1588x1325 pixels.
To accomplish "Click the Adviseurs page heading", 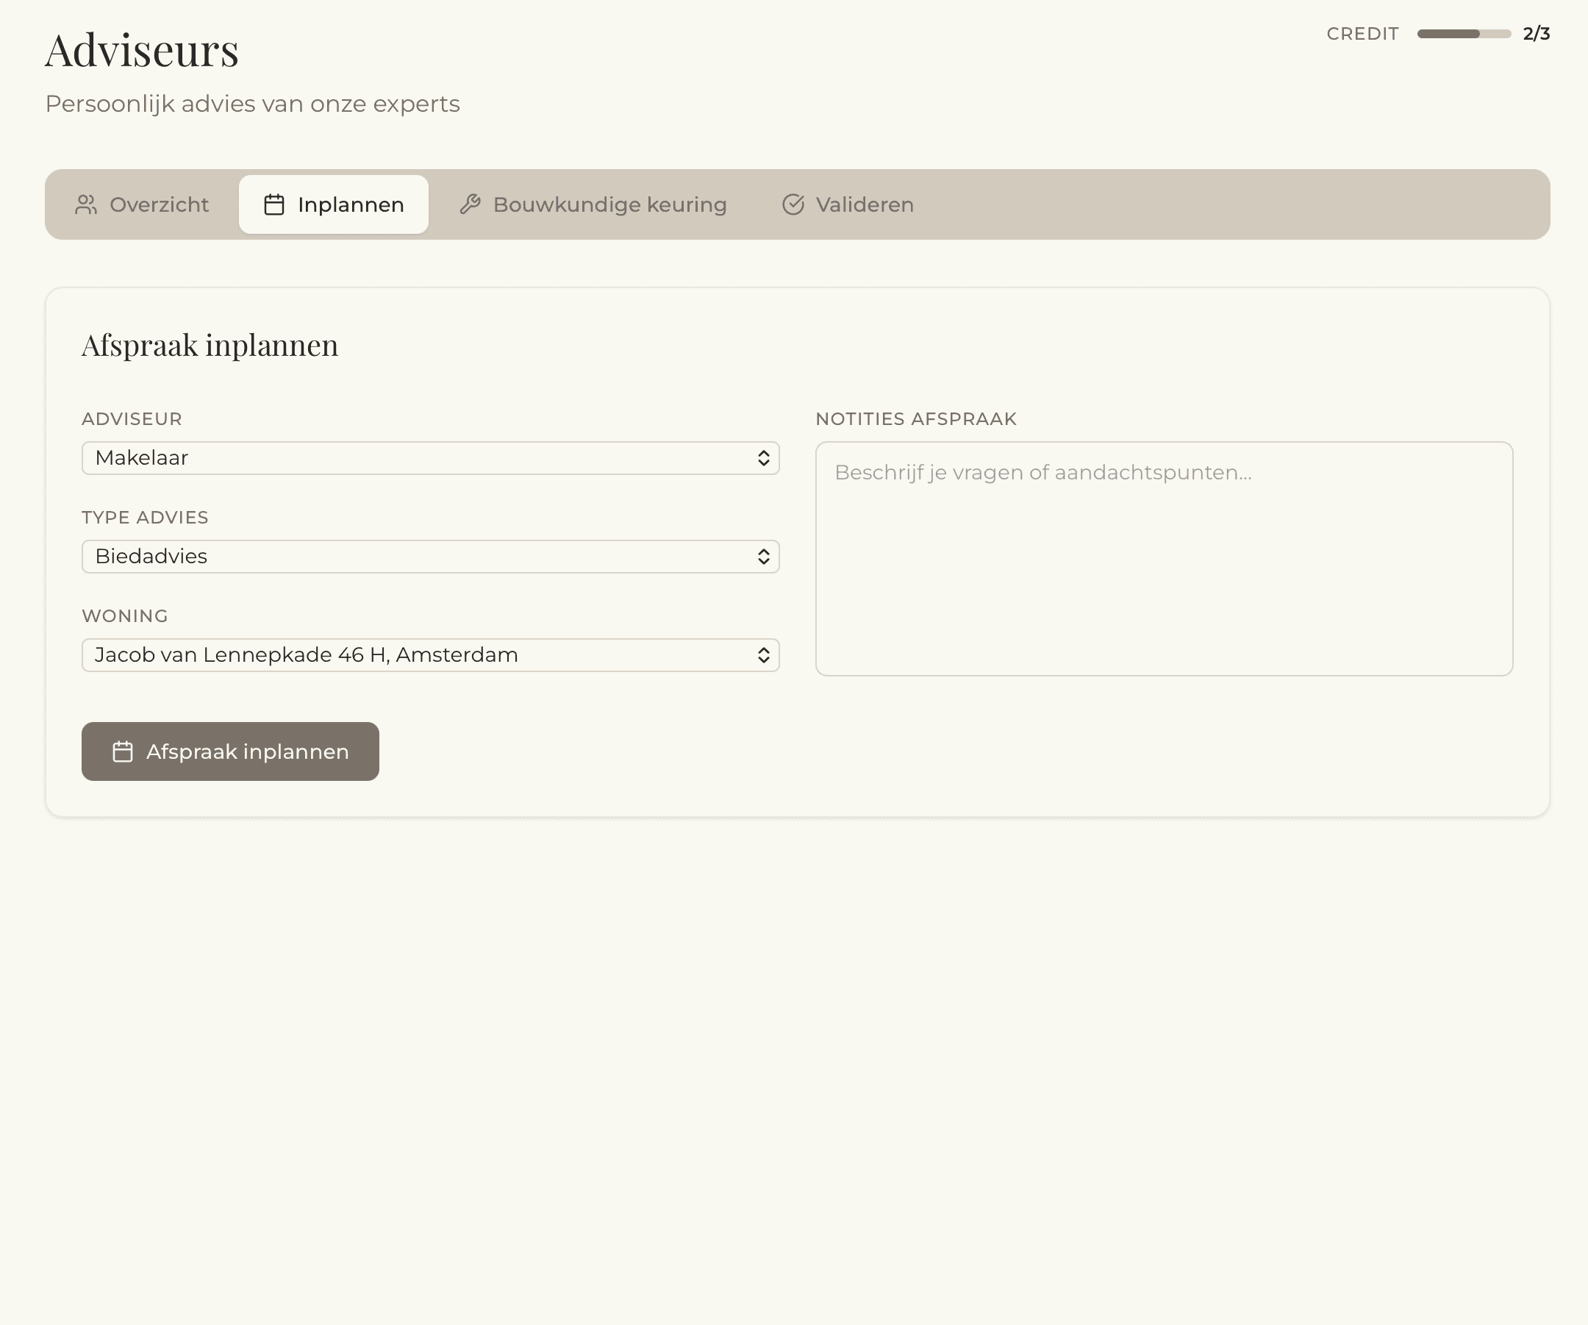I will (142, 51).
